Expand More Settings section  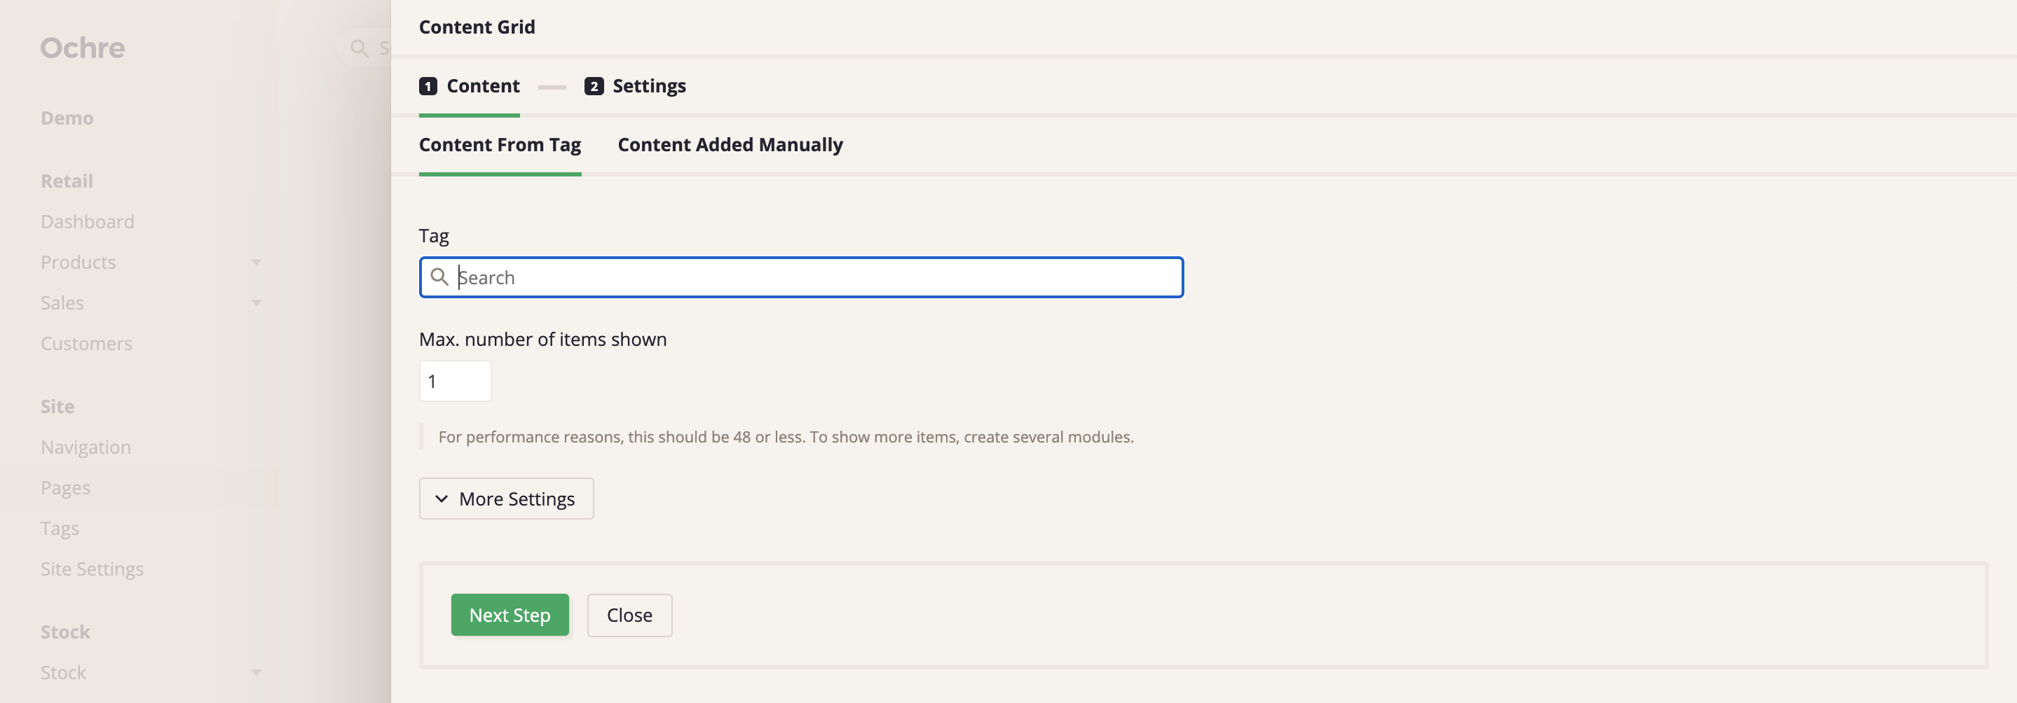point(506,499)
